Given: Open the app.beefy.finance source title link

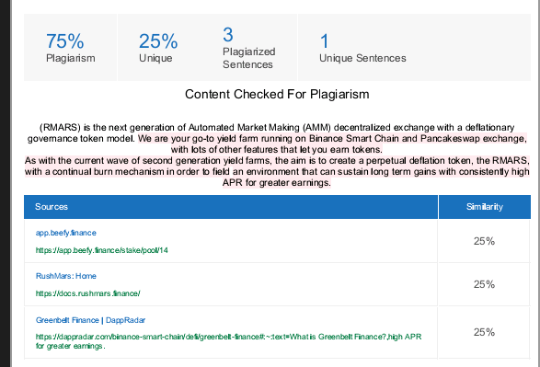Looking at the screenshot, I should pos(66,233).
